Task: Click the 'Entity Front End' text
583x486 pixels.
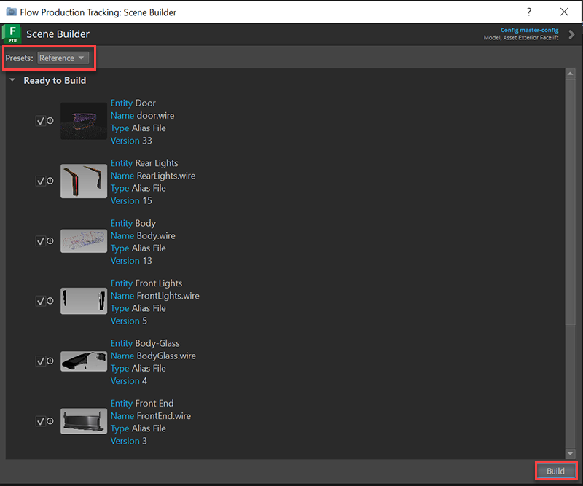Action: [x=142, y=404]
